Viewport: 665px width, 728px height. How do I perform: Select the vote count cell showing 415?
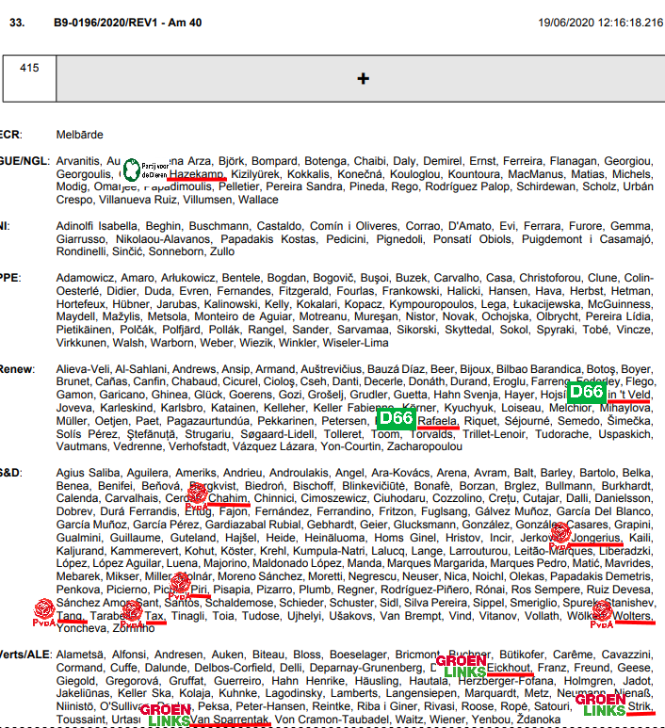[29, 78]
